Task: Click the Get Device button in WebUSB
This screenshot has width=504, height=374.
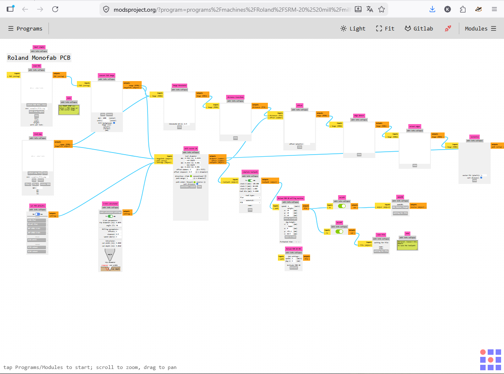Action: pos(397,207)
